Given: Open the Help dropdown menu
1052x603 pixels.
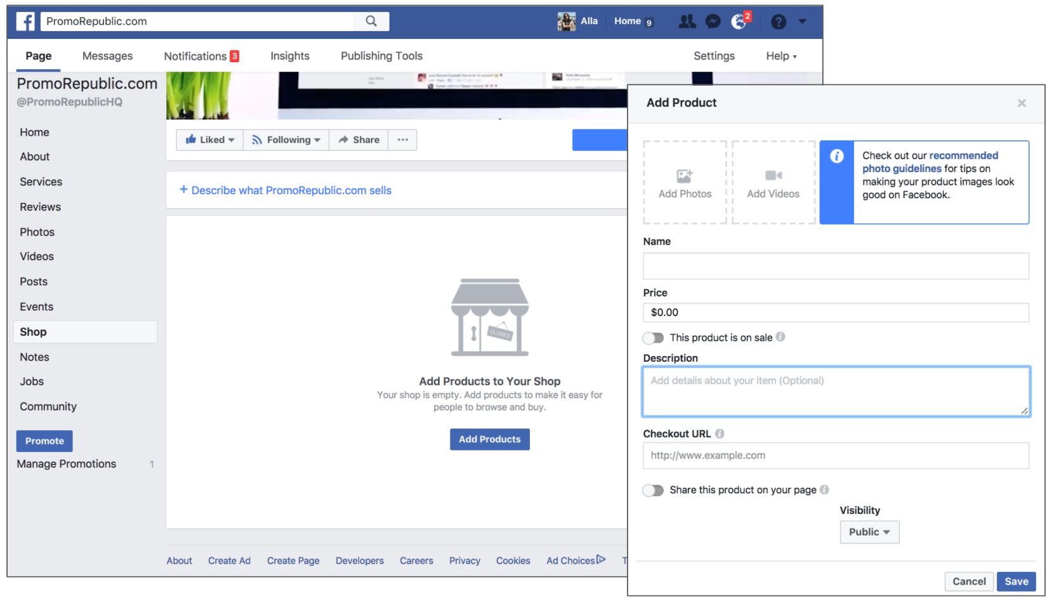Looking at the screenshot, I should click(x=781, y=56).
